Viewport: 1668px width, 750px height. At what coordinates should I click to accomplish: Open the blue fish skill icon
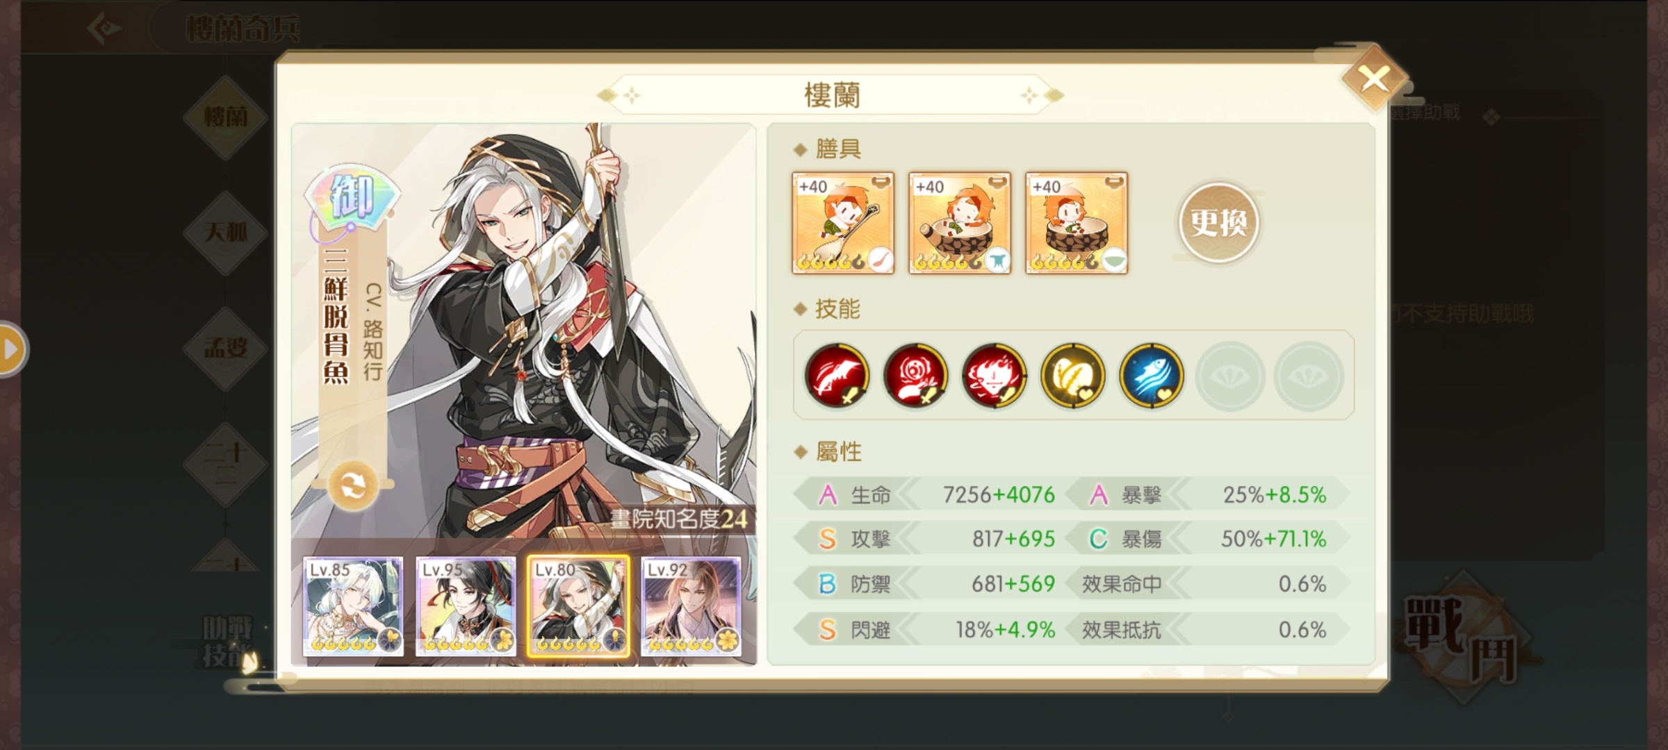point(1151,376)
